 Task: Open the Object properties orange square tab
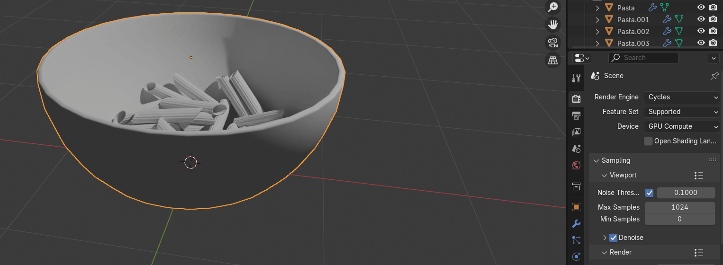[576, 207]
